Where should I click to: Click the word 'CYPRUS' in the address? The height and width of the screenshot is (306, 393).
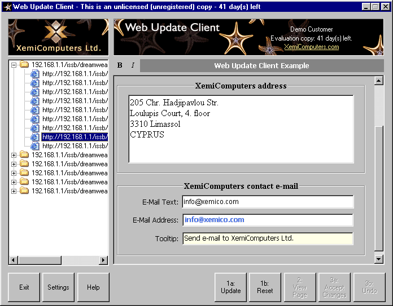(x=147, y=135)
